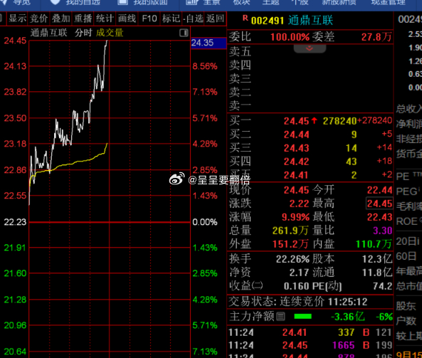Open 板块 in top navigation
422x358 pixels.
[241, 2]
